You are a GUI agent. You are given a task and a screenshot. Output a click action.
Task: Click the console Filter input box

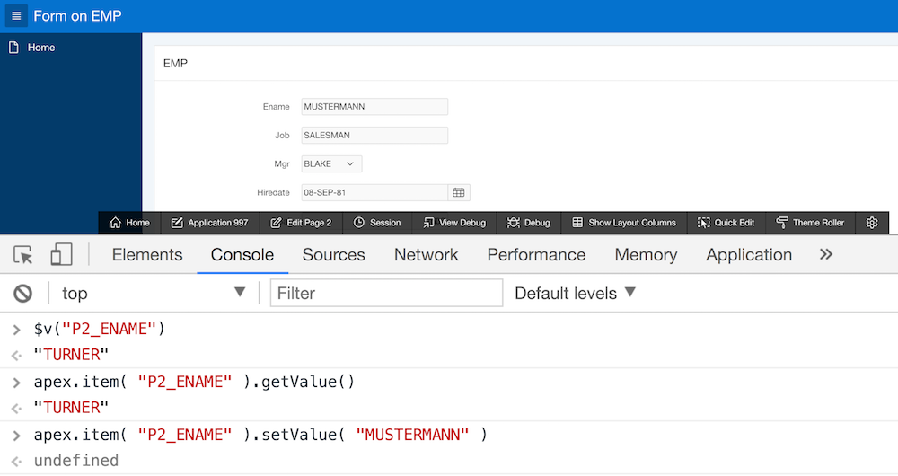(x=386, y=294)
